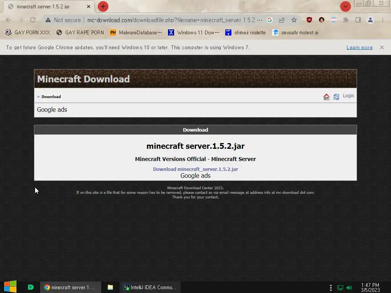Image resolution: width=391 pixels, height=293 pixels.
Task: Open the MalwareDatabase bookmark
Action: 136,32
